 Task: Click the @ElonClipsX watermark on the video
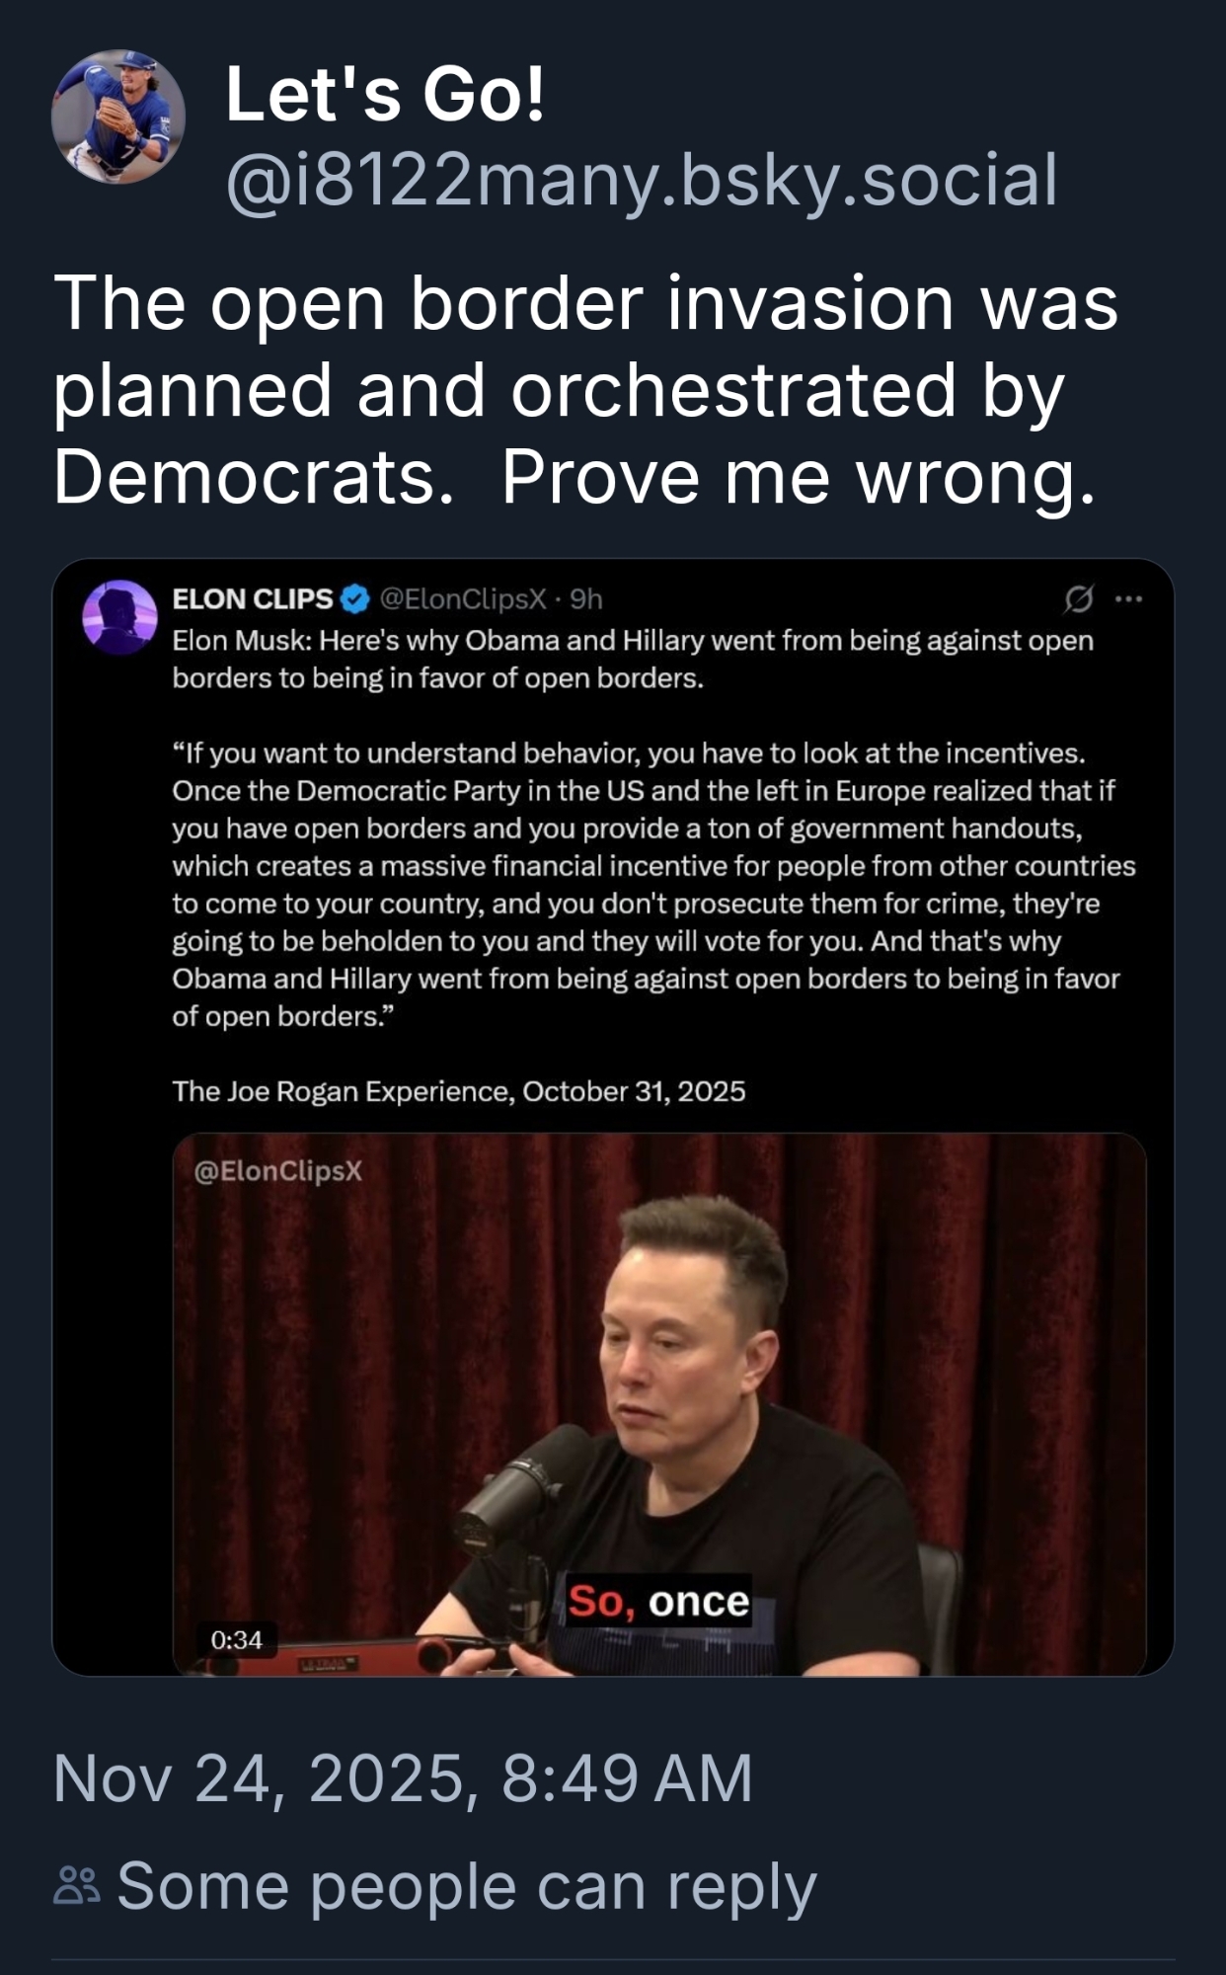[278, 1171]
